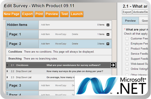
Task: Expand Page 1 with the down arrow
Action: 108,34
